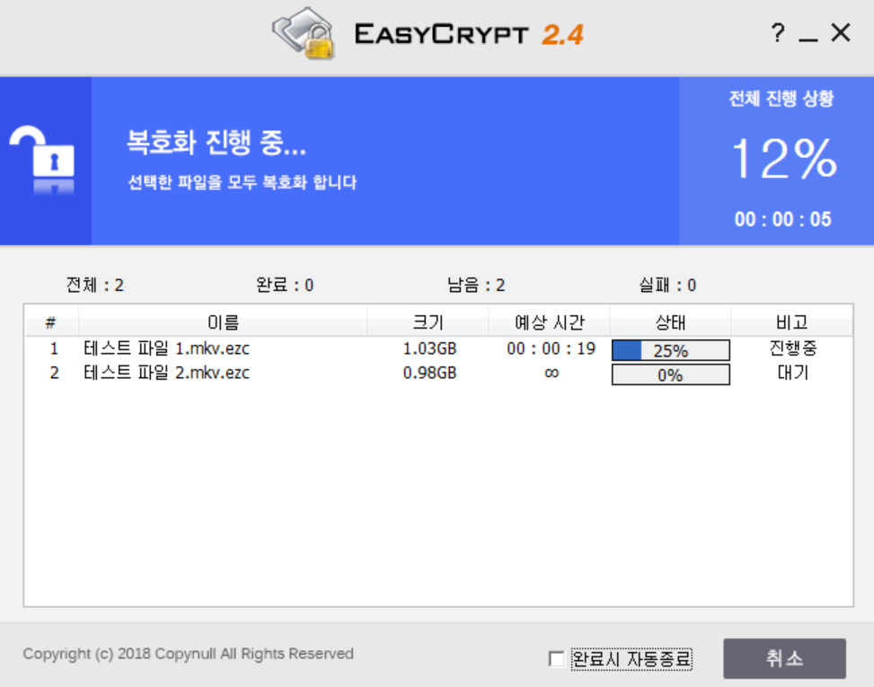The width and height of the screenshot is (874, 687).
Task: Click the 예상 시간 column header
Action: 549,322
